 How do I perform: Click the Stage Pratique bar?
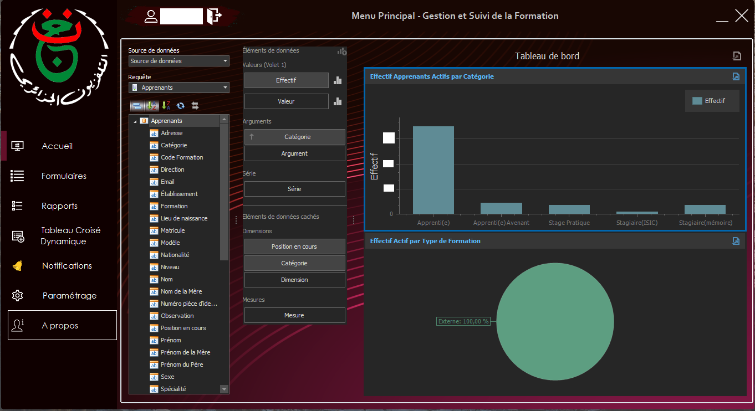point(569,209)
